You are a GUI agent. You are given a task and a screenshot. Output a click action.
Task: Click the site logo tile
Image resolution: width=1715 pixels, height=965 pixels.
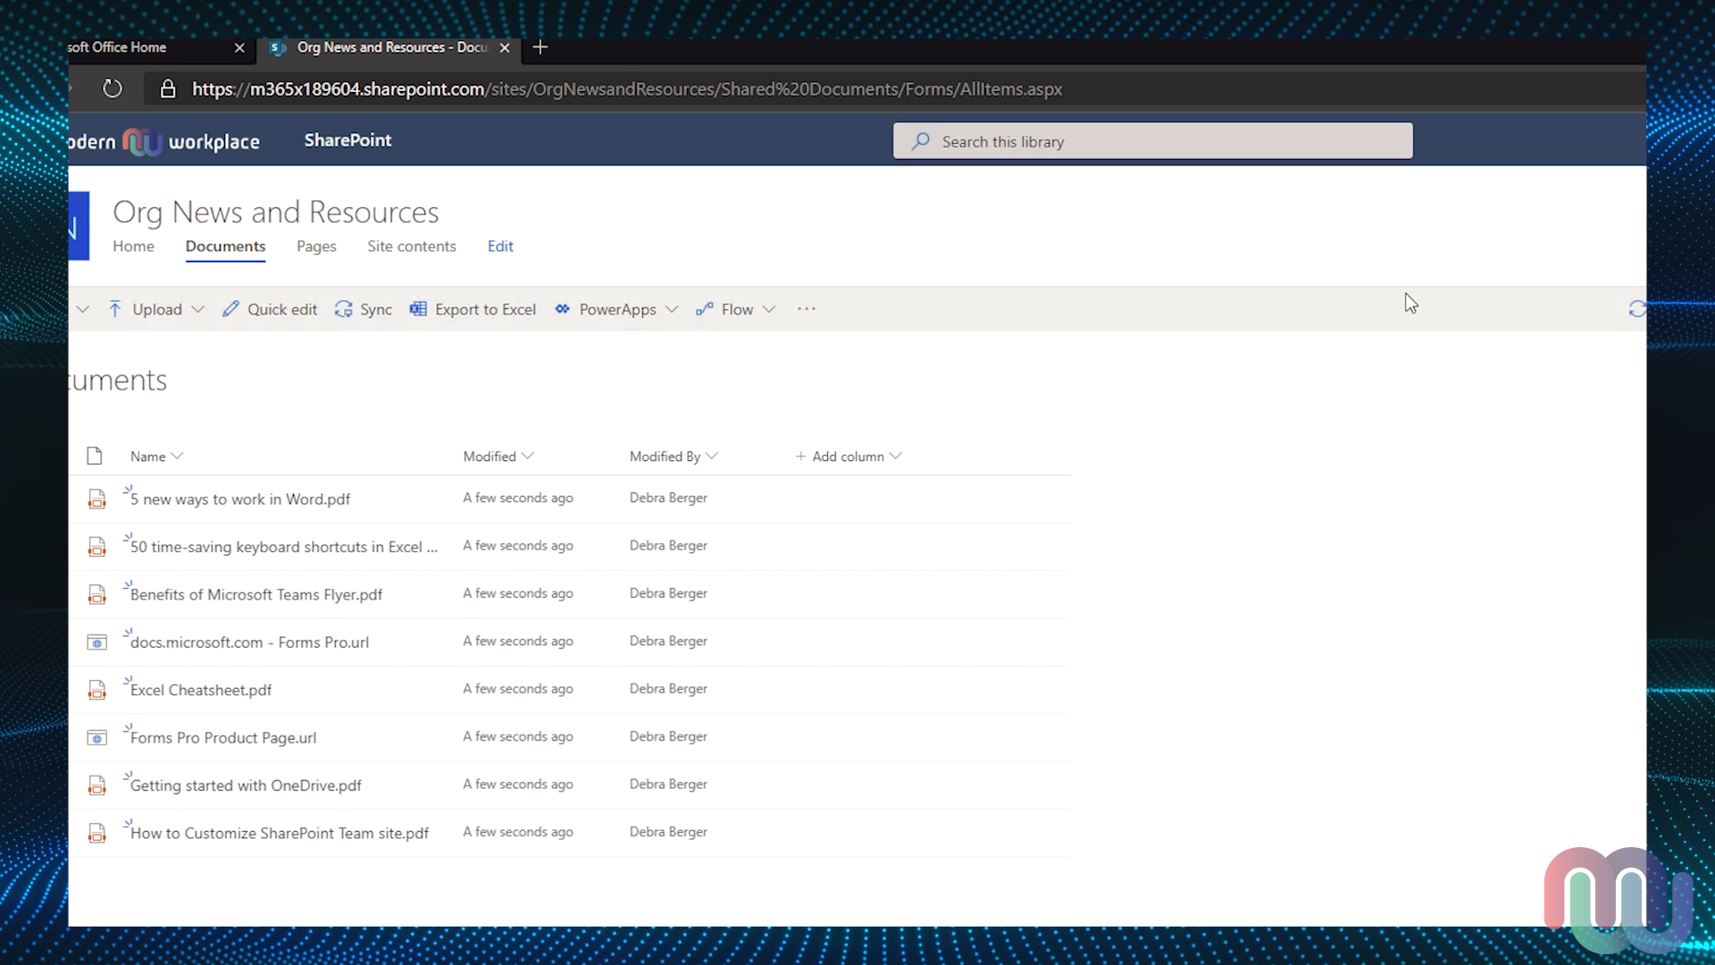coord(79,226)
